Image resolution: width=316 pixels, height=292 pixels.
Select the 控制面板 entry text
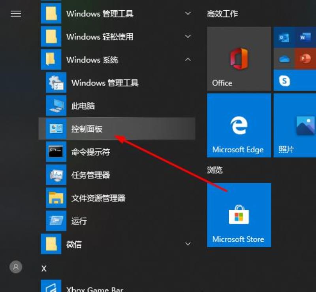click(x=87, y=129)
